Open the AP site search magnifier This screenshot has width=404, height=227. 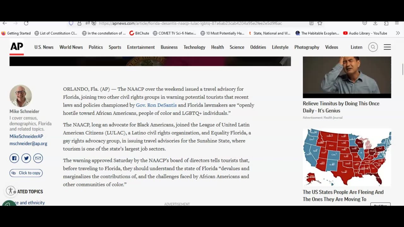pyautogui.click(x=373, y=47)
